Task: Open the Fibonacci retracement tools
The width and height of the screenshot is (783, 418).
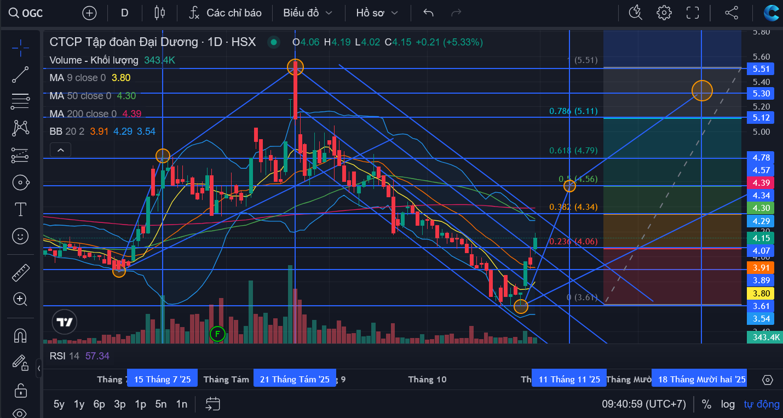Action: click(x=20, y=101)
